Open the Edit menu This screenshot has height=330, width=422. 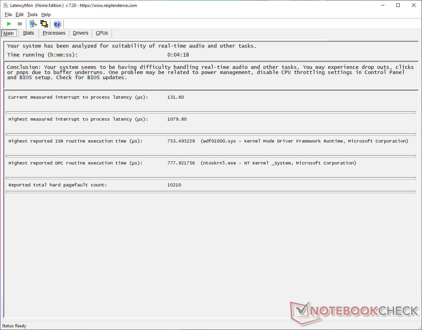20,14
